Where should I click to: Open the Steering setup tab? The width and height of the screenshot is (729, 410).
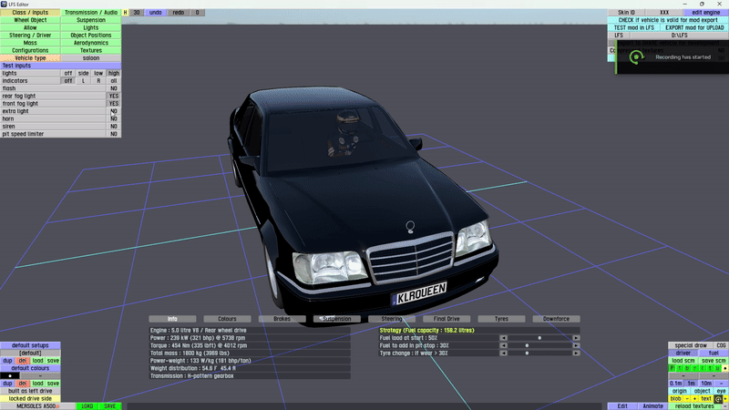point(392,319)
